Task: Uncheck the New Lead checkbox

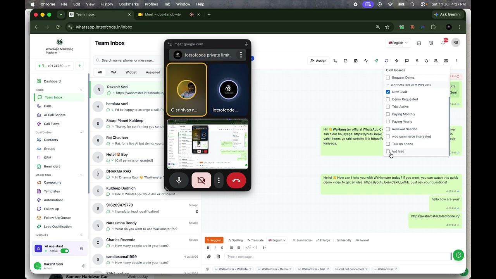Action: pos(388,92)
